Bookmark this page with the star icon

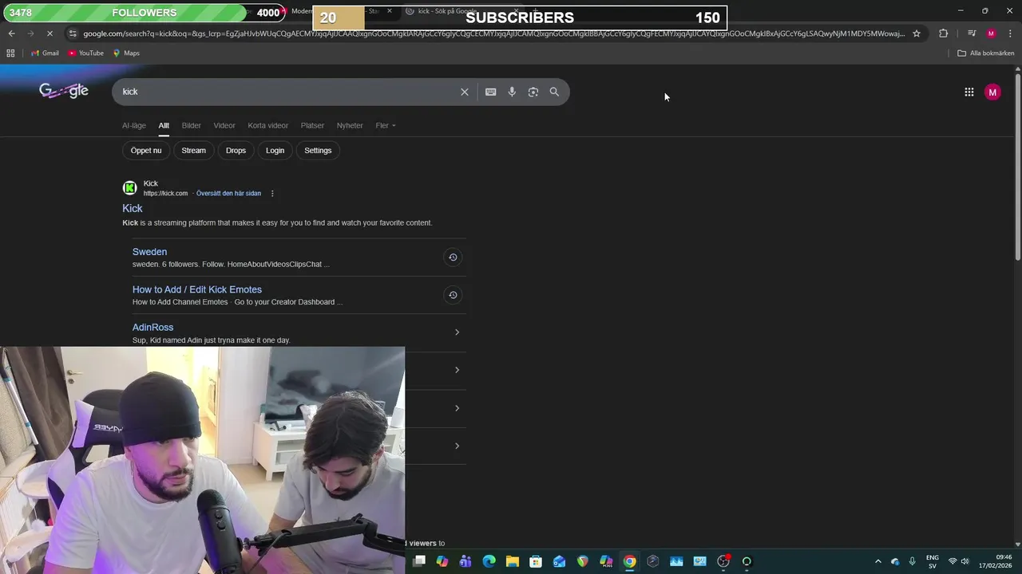pos(917,33)
